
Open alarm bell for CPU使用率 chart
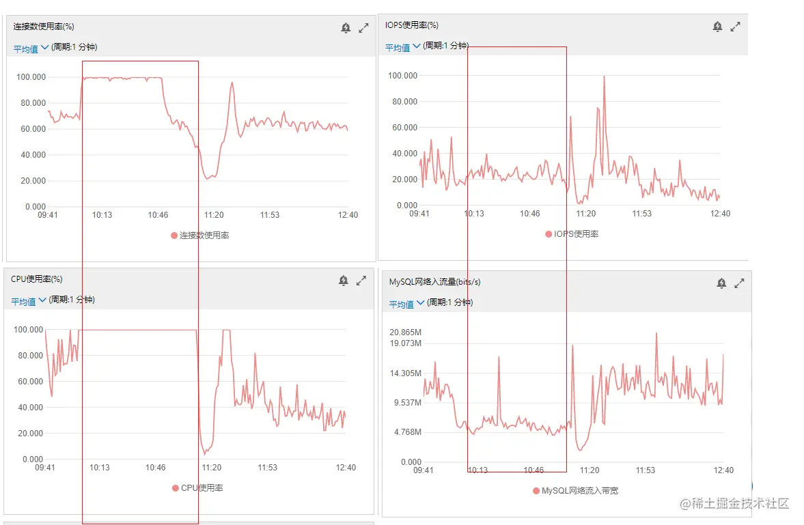(344, 281)
